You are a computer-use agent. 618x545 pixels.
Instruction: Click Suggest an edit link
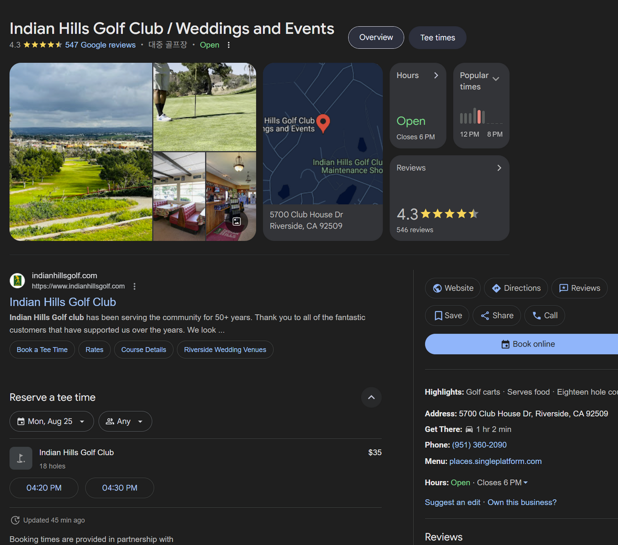452,503
